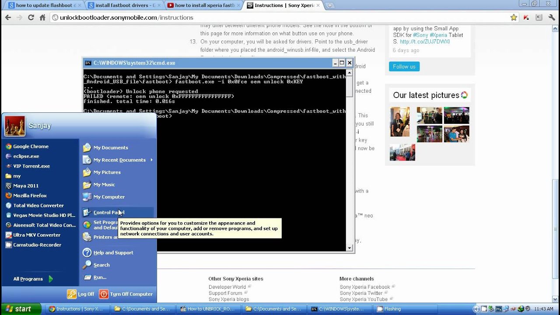Click the Log Off button
This screenshot has width=560, height=315.
[81, 294]
